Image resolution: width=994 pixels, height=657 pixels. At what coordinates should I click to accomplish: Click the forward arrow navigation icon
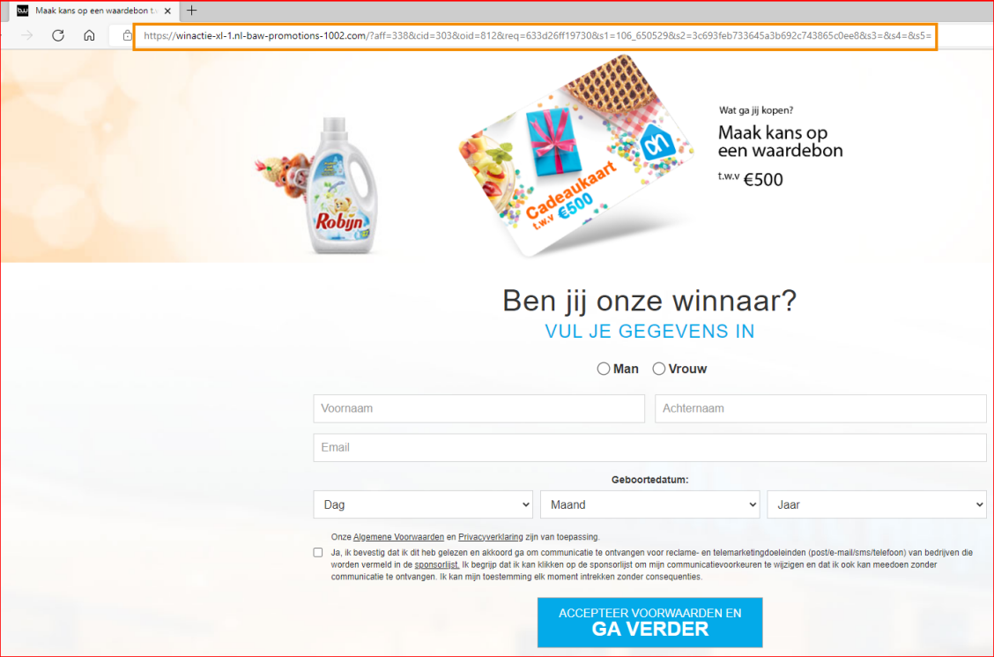pyautogui.click(x=26, y=35)
